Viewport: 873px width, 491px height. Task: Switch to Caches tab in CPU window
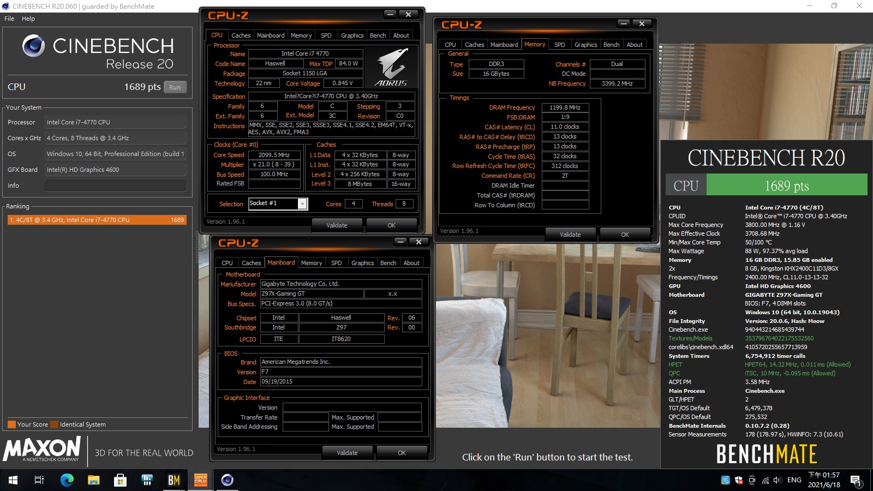(241, 35)
